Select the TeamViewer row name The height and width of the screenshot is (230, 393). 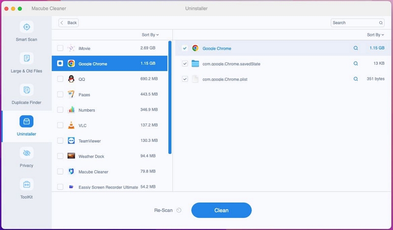click(89, 141)
